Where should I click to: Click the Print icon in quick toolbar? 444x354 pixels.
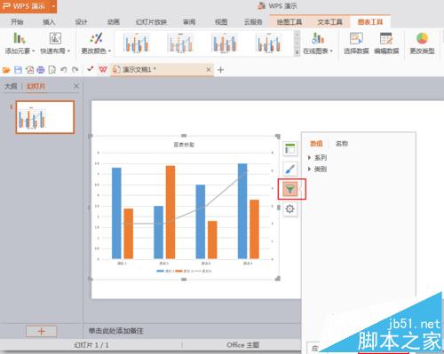pyautogui.click(x=41, y=70)
